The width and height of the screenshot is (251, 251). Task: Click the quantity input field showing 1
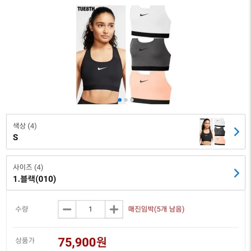click(90, 209)
